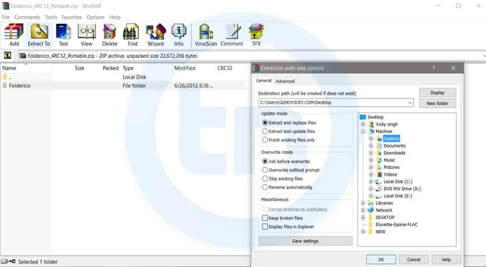Open the Info toolbar icon
This screenshot has width=486, height=267.
[x=179, y=31]
